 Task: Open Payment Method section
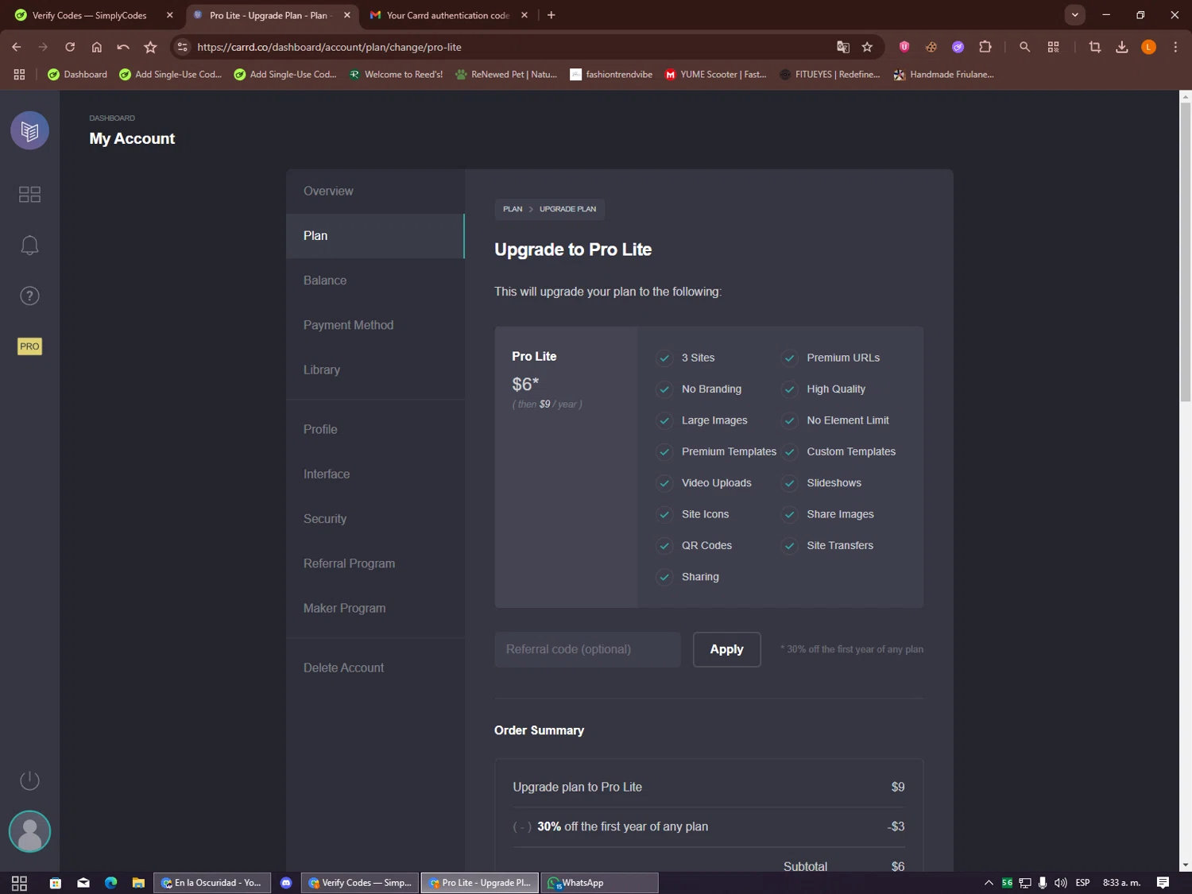(375, 325)
